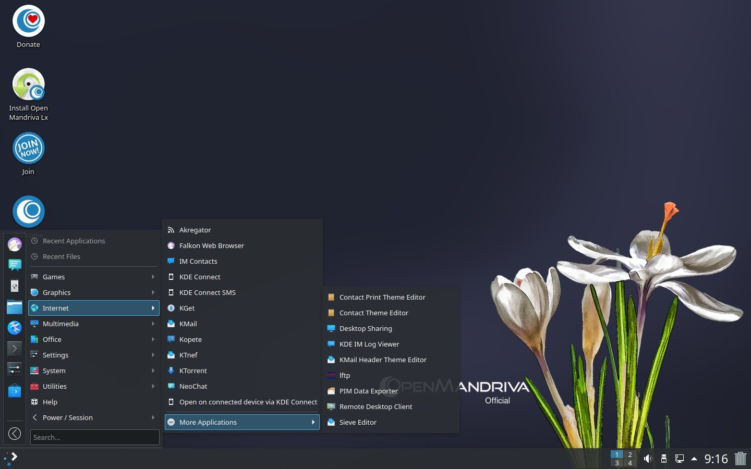The width and height of the screenshot is (751, 469).
Task: Select the highlighted virtual desktop 1
Action: (x=617, y=454)
